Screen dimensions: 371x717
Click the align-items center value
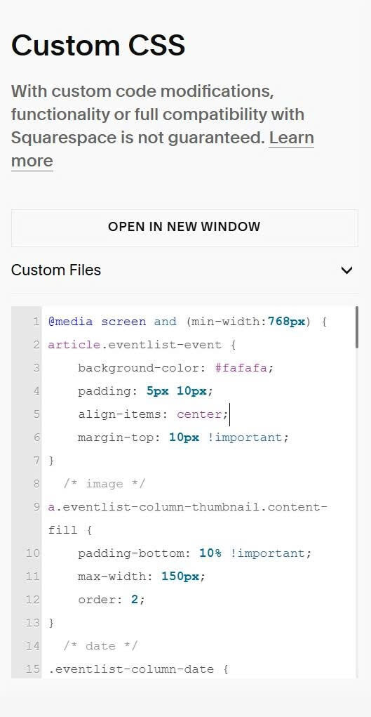point(199,414)
